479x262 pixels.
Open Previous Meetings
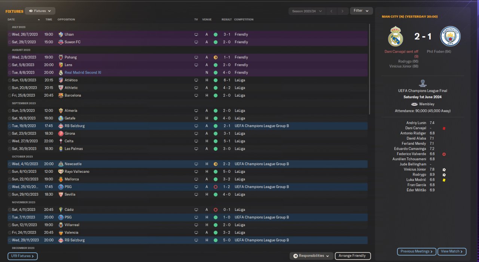[x=417, y=252]
